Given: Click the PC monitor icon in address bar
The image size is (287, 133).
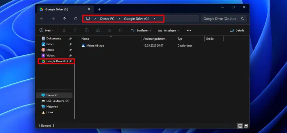Looking at the screenshot, I should (88, 19).
